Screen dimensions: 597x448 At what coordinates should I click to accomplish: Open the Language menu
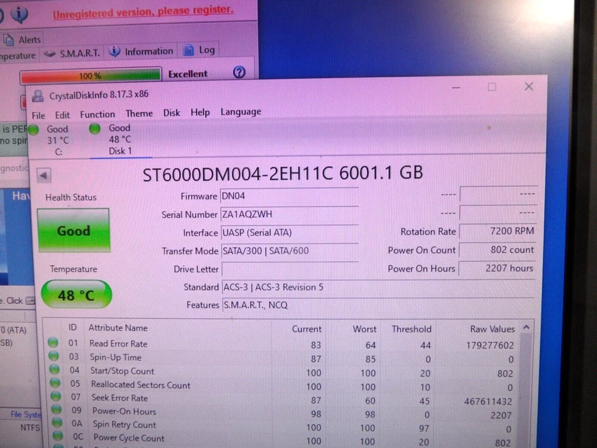click(x=241, y=112)
